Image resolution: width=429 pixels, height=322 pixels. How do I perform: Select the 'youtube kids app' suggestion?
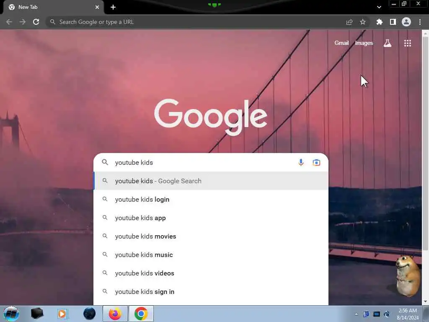(x=211, y=218)
